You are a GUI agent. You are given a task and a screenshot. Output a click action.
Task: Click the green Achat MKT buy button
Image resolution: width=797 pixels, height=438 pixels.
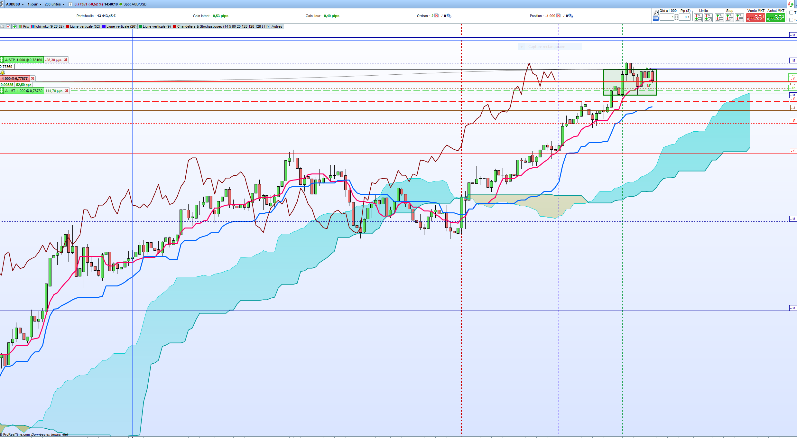[x=775, y=18]
